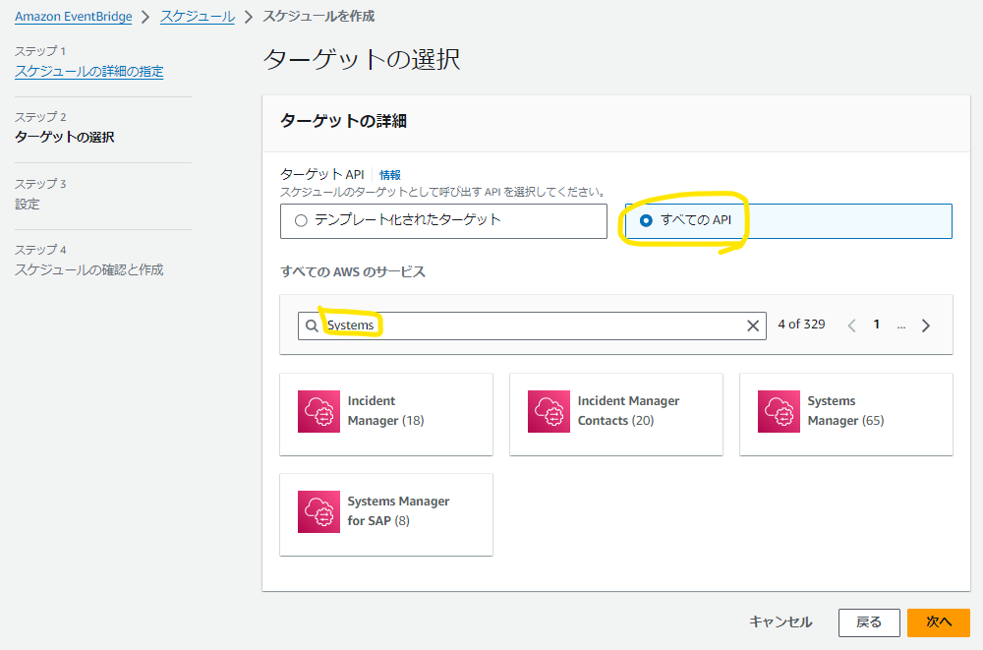Open the Amazon EventBridge breadcrumb link
Viewport: 983px width, 650px height.
pyautogui.click(x=74, y=17)
